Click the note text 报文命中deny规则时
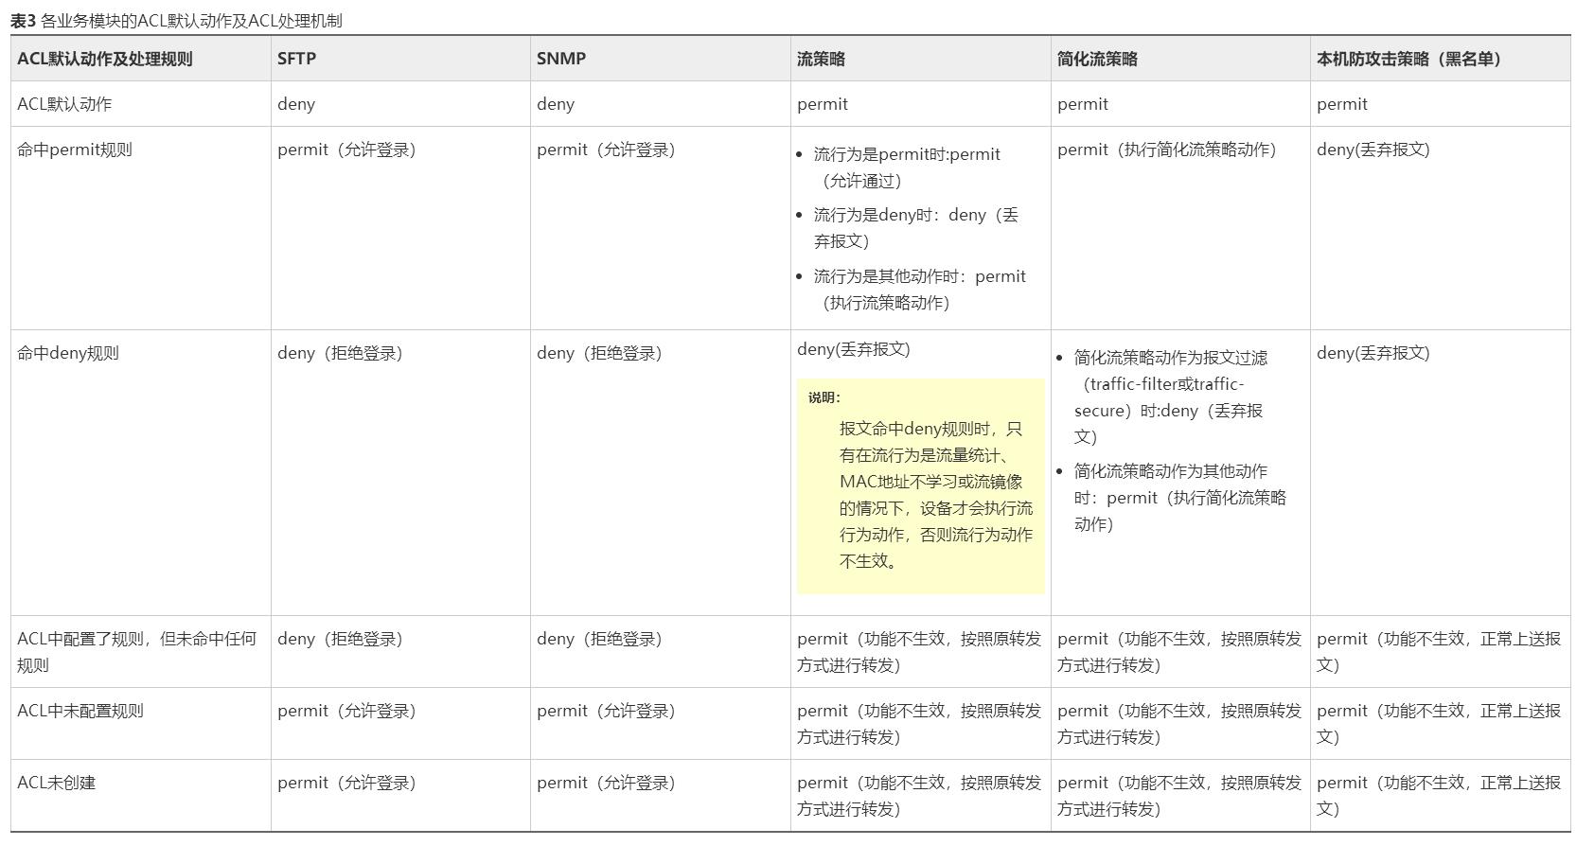 point(936,495)
